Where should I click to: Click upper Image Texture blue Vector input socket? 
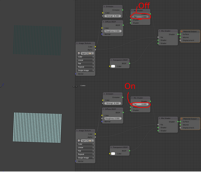pos(76,74)
